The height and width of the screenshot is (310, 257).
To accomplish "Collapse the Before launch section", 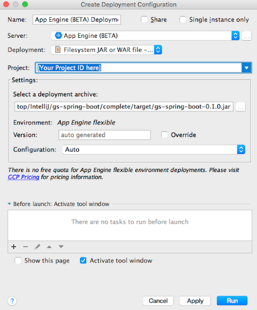I will 9,204.
